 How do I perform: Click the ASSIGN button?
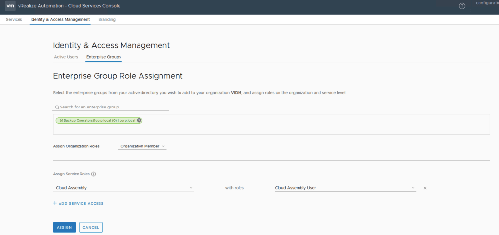[64, 227]
